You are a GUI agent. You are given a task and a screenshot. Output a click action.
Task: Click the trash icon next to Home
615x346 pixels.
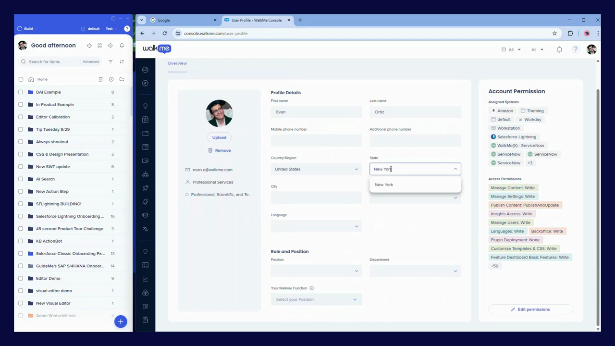point(100,79)
